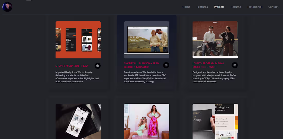The width and height of the screenshot is (283, 139).
Task: Open the Features nav item
Action: tap(202, 7)
